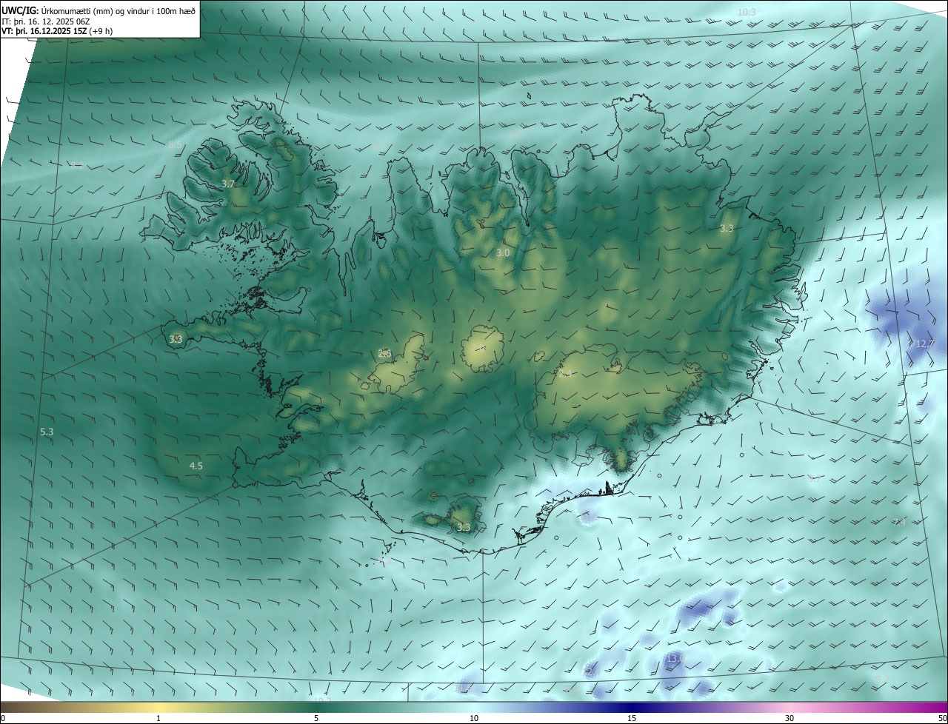
Task: Click the 30 mm tick on the legend
Action: coord(790,718)
